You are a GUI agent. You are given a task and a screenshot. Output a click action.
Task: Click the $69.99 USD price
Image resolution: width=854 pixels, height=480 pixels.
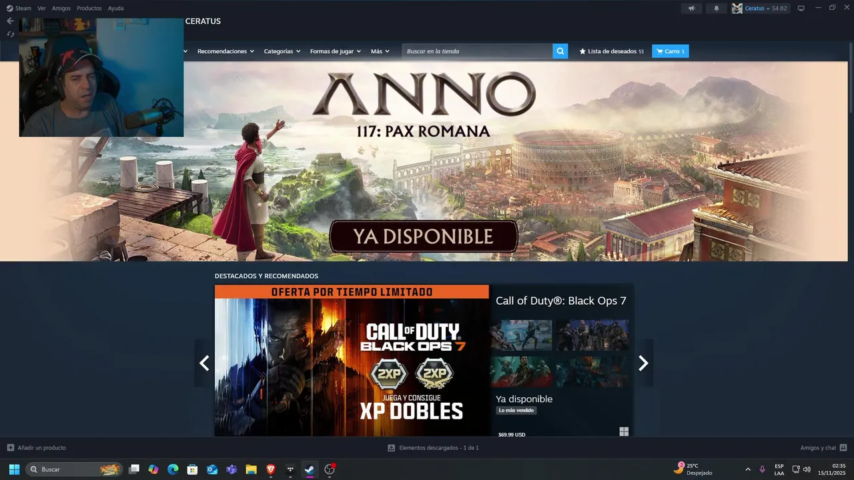point(512,435)
